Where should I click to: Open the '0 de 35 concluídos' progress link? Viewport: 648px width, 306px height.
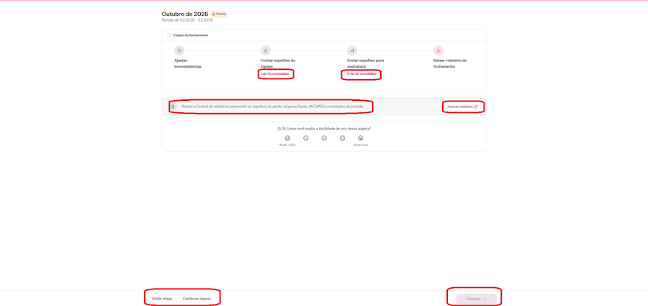(x=361, y=73)
